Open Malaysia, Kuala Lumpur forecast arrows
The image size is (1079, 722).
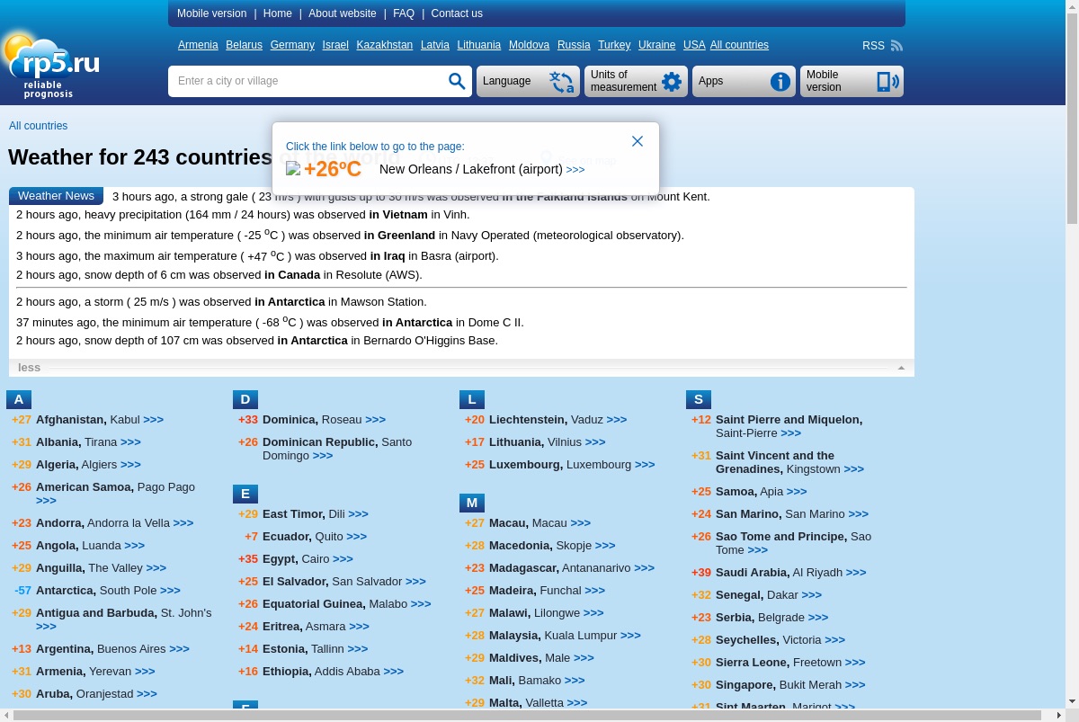630,636
